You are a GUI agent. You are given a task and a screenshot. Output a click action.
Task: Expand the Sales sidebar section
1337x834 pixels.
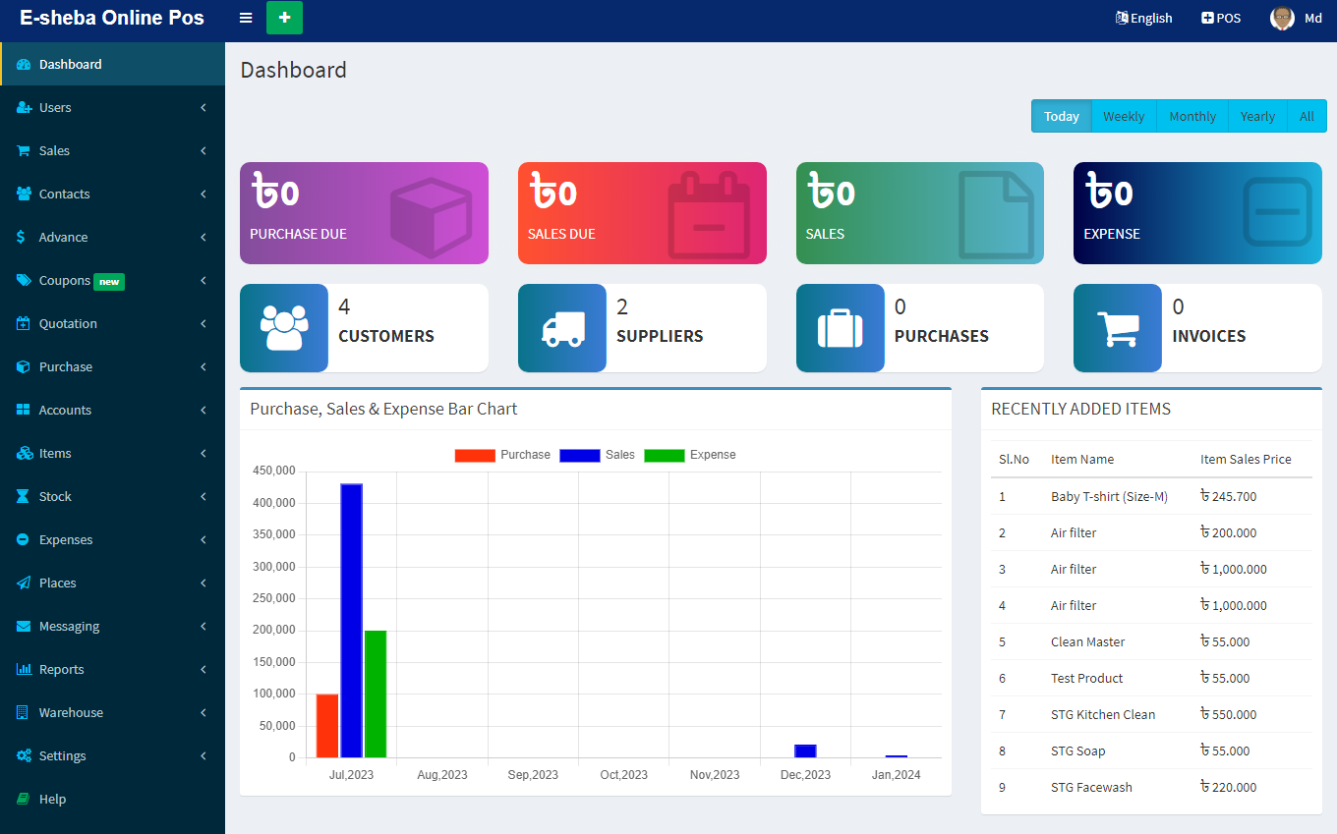click(x=54, y=149)
